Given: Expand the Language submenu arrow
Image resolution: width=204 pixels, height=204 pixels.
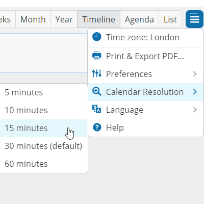Looking at the screenshot, I should 195,110.
